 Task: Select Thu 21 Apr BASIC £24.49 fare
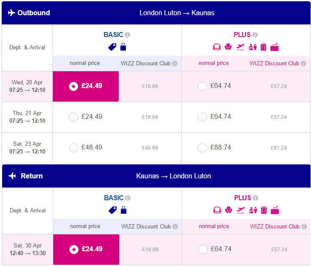pos(74,117)
